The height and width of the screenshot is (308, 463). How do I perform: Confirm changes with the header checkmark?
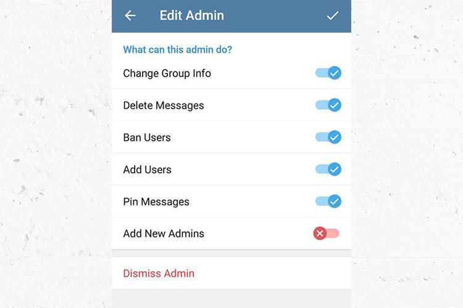[333, 15]
